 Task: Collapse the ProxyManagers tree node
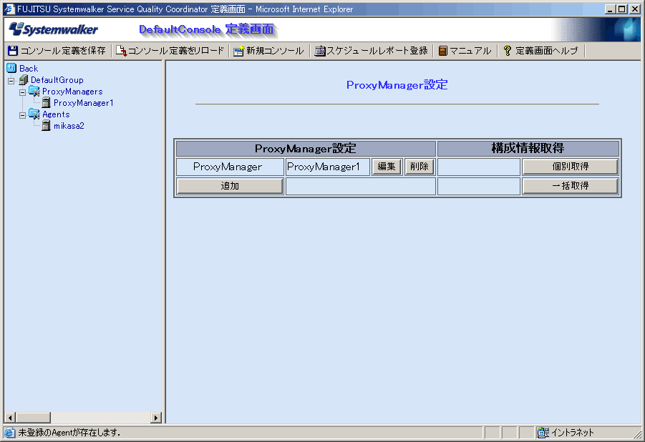point(23,92)
